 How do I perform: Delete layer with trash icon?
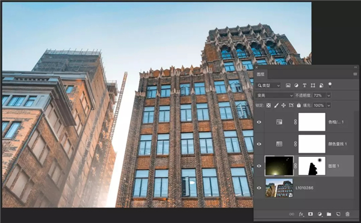click(347, 214)
